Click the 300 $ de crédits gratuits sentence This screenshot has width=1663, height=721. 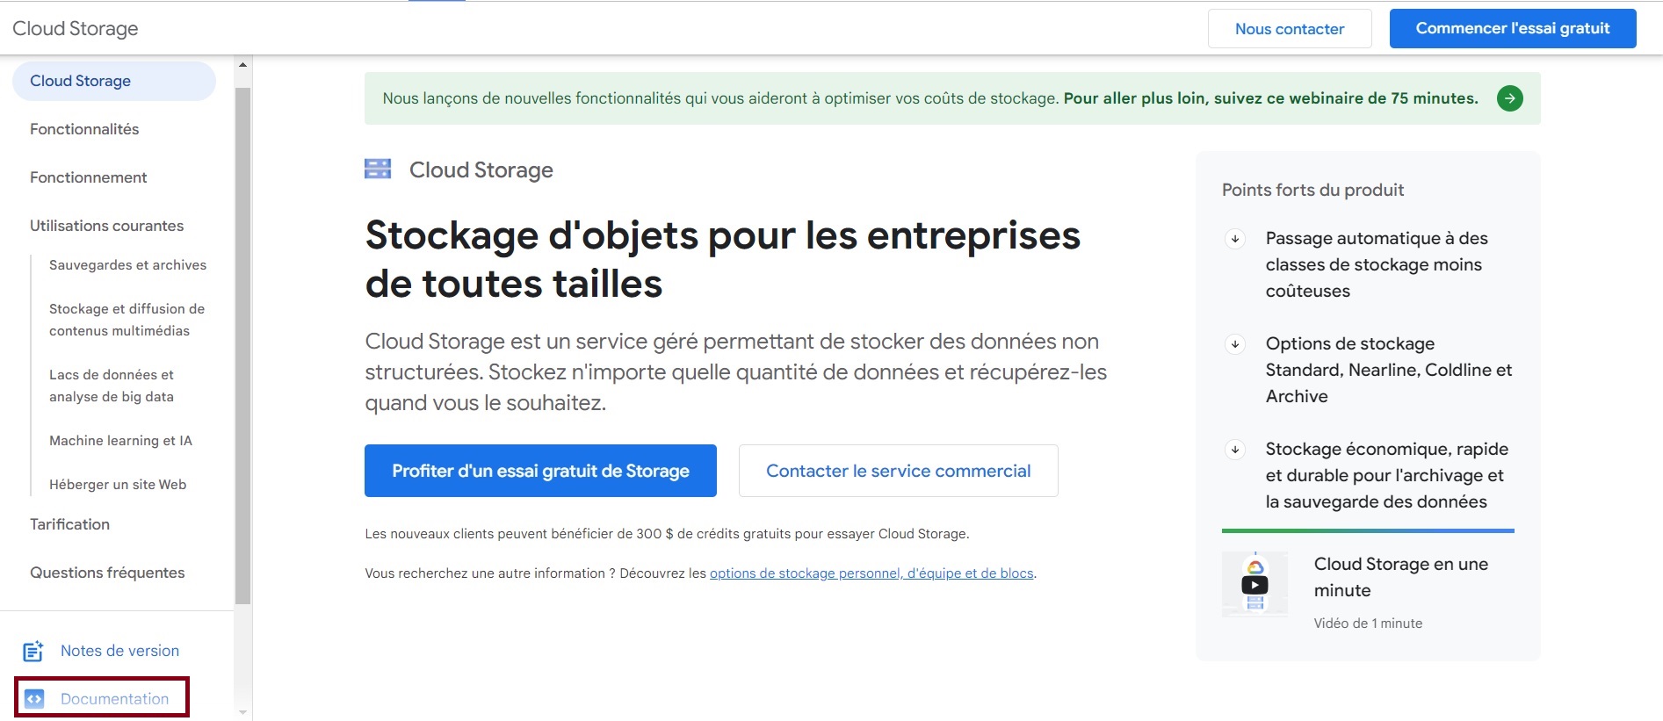[x=667, y=534]
